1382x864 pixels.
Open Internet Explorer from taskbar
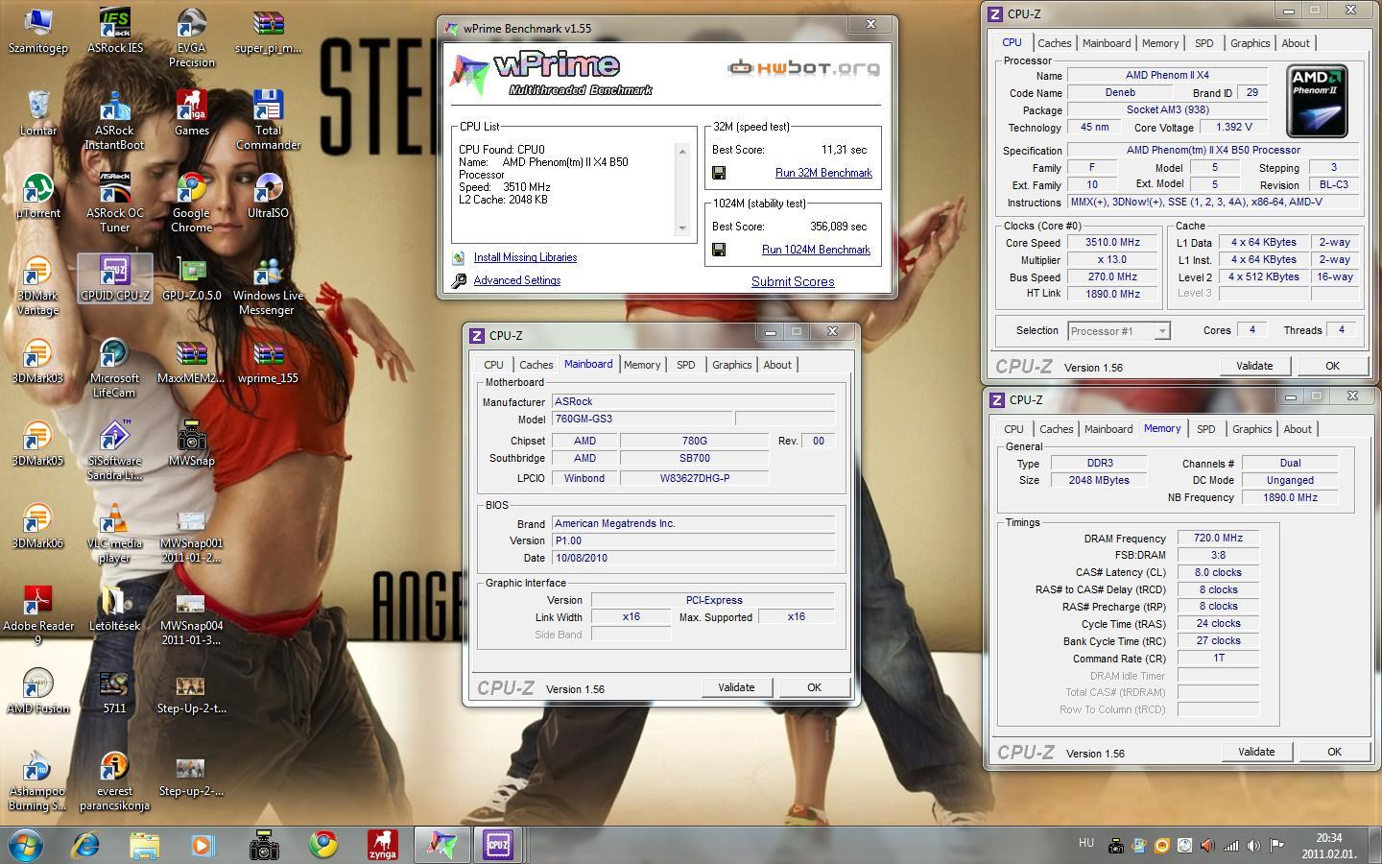pyautogui.click(x=86, y=845)
